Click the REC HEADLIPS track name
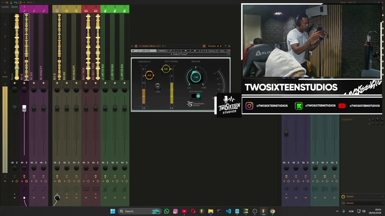 [x=41, y=73]
